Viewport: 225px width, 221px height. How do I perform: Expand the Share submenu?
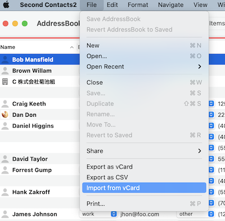(x=144, y=151)
